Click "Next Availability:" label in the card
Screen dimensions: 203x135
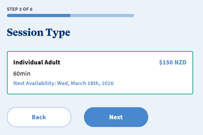pos(34,83)
